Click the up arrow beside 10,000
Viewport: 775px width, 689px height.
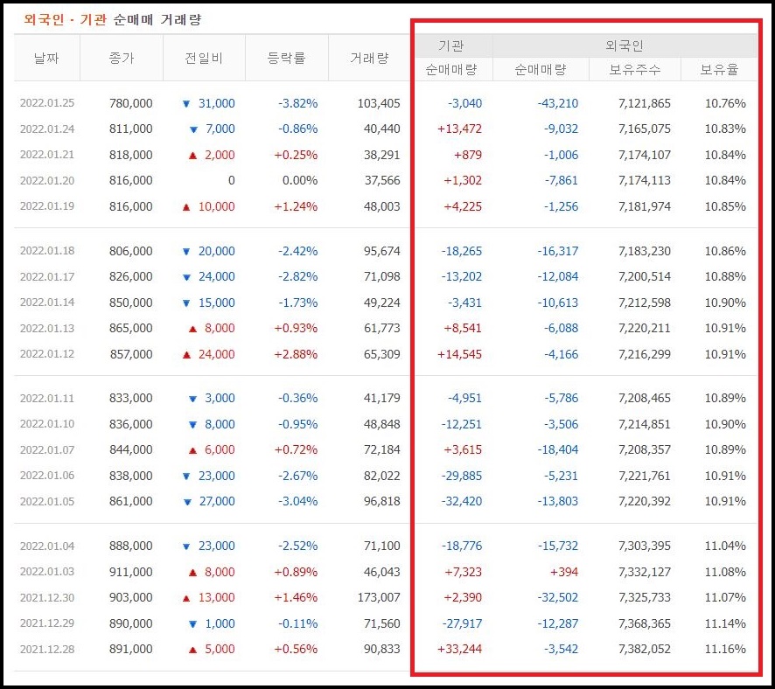(x=186, y=206)
